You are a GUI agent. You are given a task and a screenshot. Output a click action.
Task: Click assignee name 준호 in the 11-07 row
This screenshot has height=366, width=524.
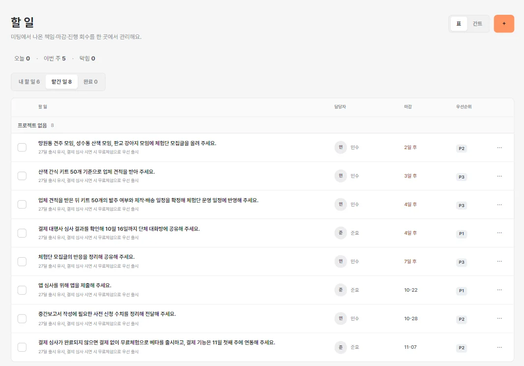pyautogui.click(x=354, y=347)
